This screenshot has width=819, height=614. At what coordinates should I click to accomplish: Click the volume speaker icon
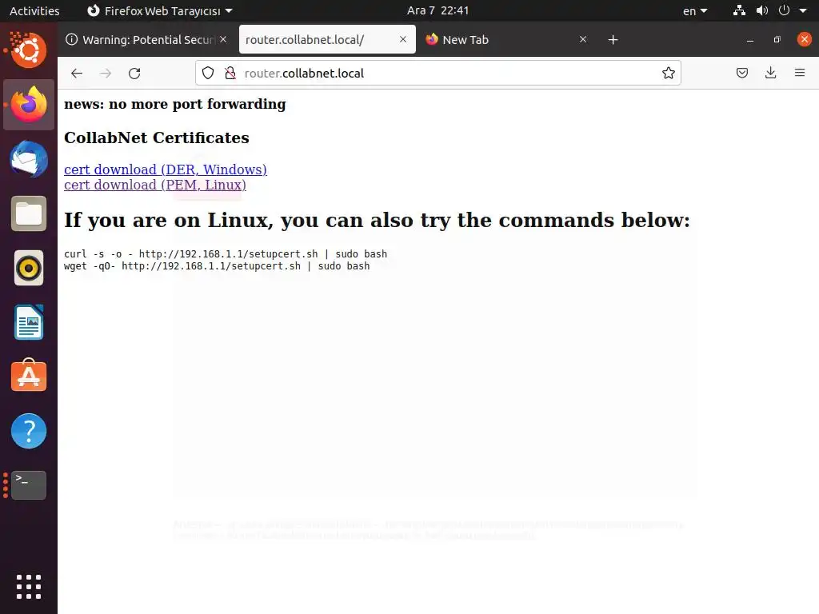click(762, 10)
